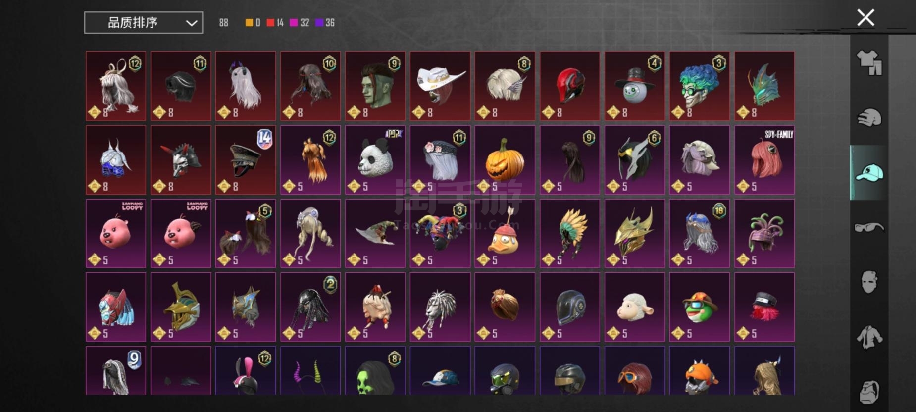Open the jacket clothing category icon
This screenshot has width=916, height=412.
coord(869,337)
